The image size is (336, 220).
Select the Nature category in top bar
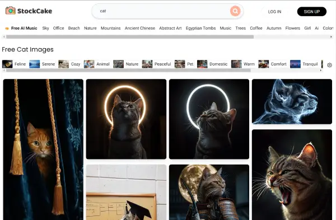[x=90, y=29]
